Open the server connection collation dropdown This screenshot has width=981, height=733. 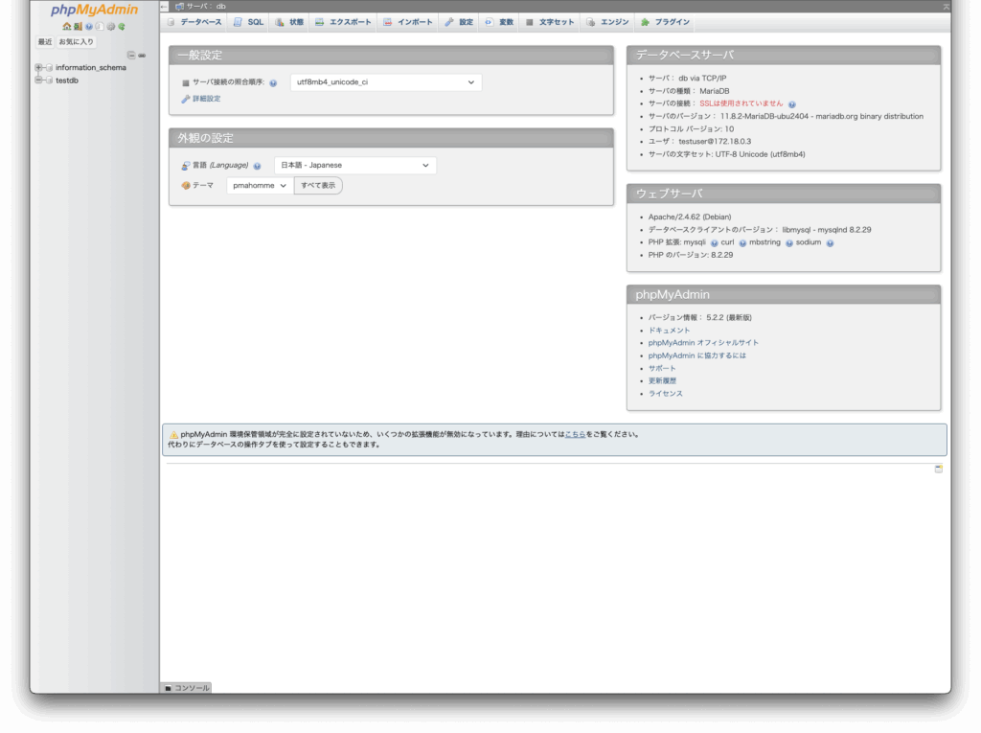386,82
